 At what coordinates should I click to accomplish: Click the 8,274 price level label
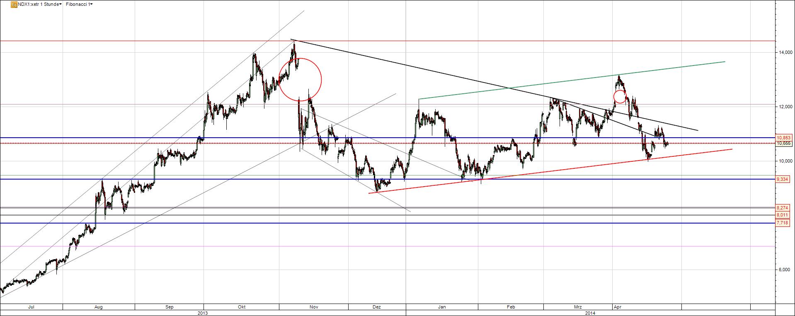click(783, 207)
